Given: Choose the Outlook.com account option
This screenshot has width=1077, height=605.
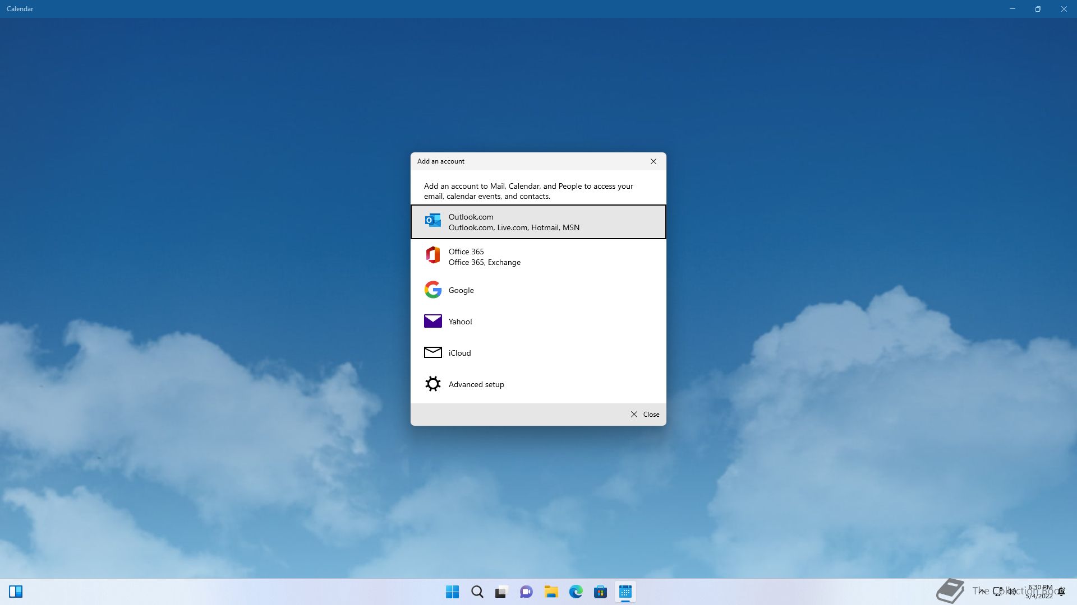Looking at the screenshot, I should point(538,222).
